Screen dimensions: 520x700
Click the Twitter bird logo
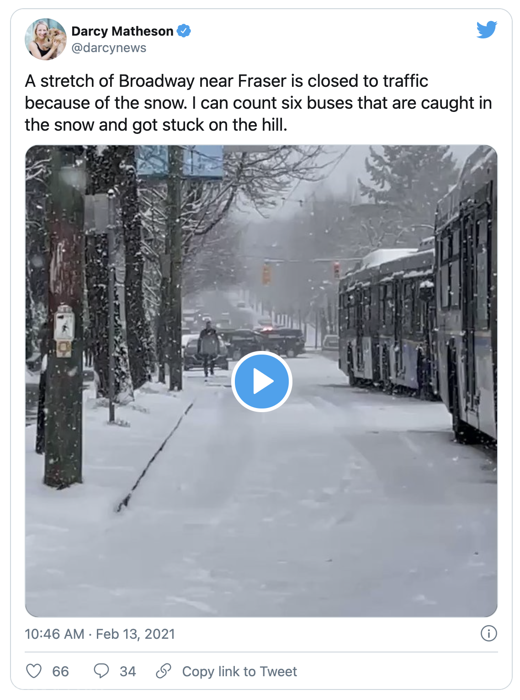click(486, 30)
